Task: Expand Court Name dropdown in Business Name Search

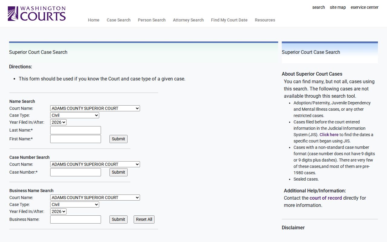Action: click(x=95, y=198)
